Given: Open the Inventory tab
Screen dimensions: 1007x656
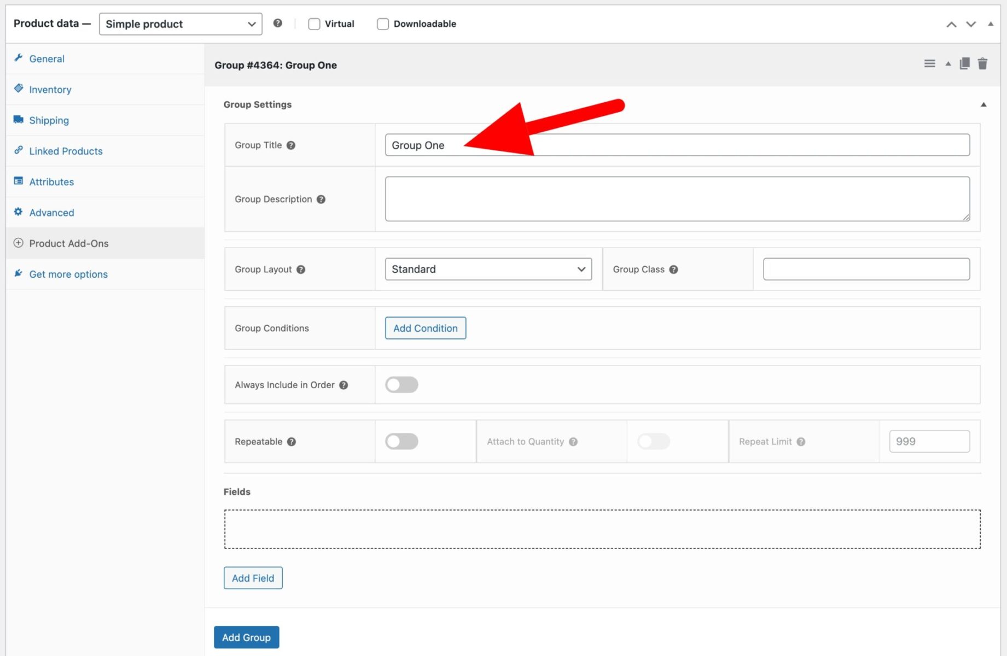Looking at the screenshot, I should [x=50, y=90].
